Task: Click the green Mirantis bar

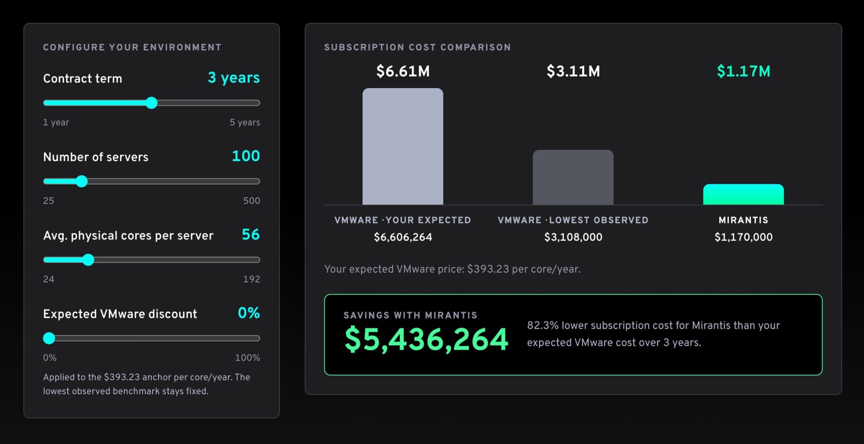Action: pos(743,195)
